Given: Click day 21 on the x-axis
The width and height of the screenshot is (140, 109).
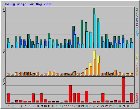Looking at the screenshot, I should click(x=90, y=106).
